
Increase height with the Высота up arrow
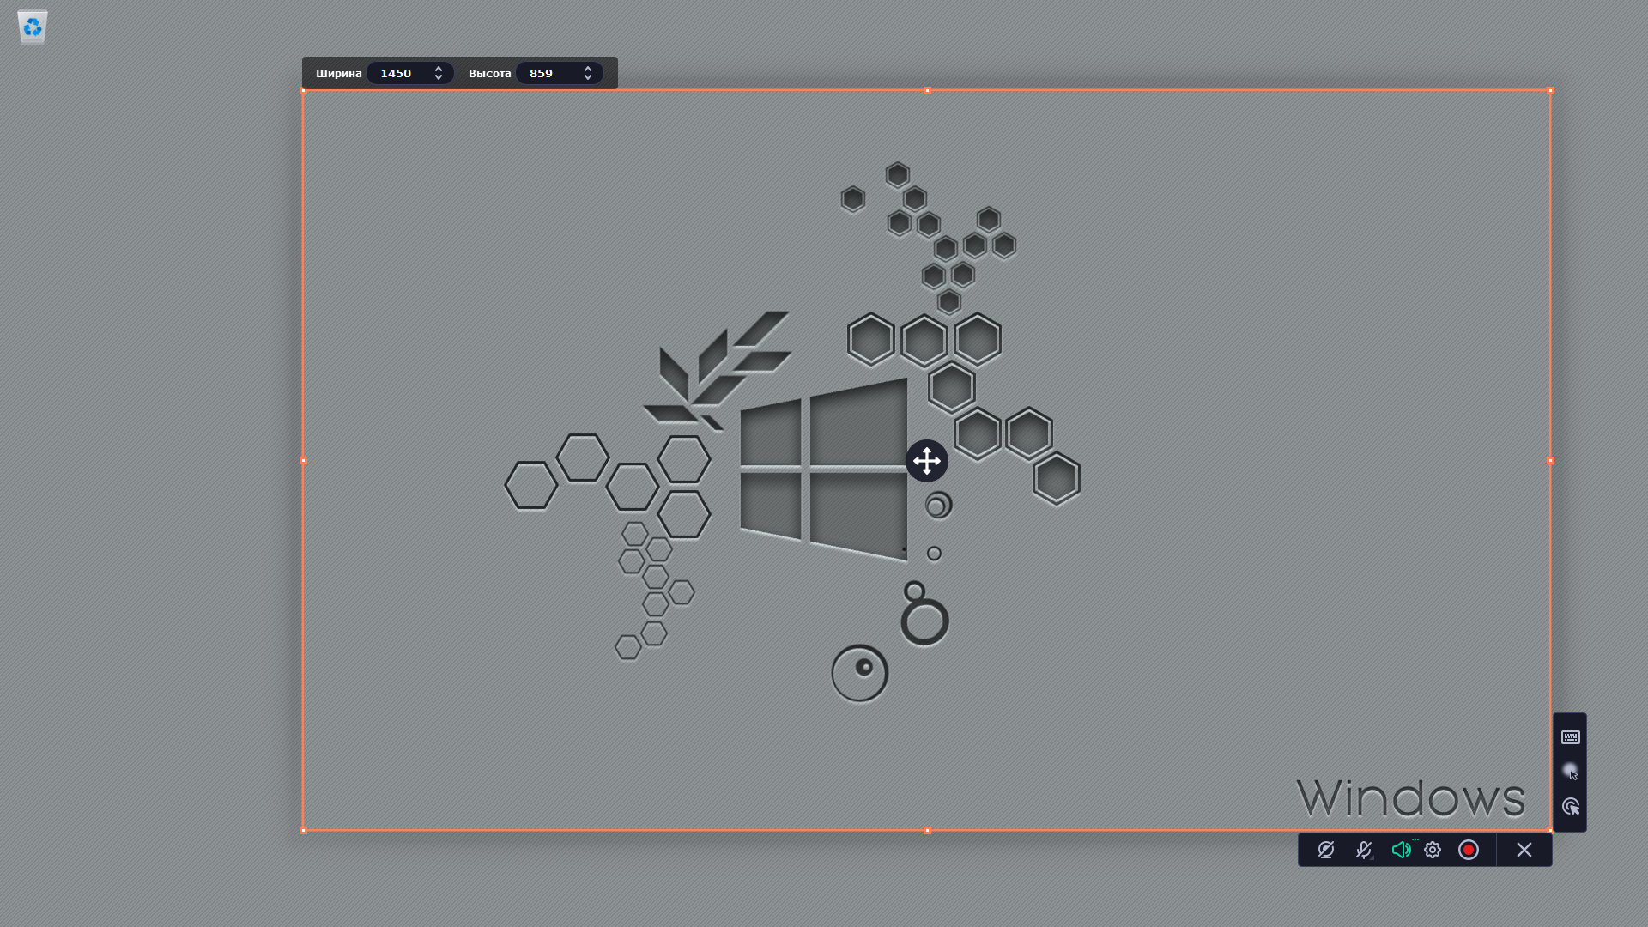coord(588,69)
